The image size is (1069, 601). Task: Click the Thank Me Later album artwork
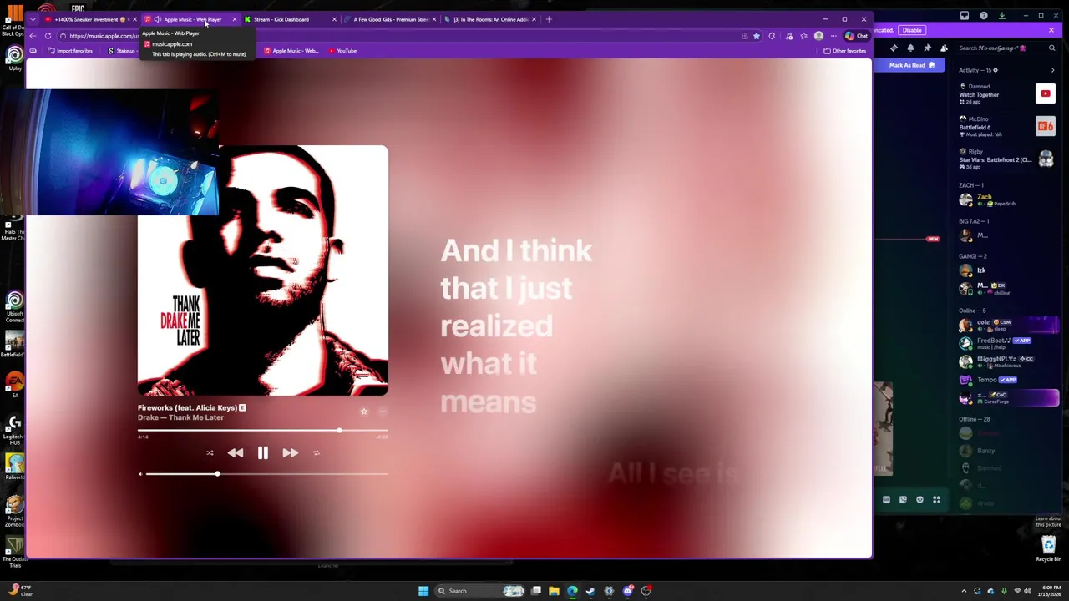262,270
